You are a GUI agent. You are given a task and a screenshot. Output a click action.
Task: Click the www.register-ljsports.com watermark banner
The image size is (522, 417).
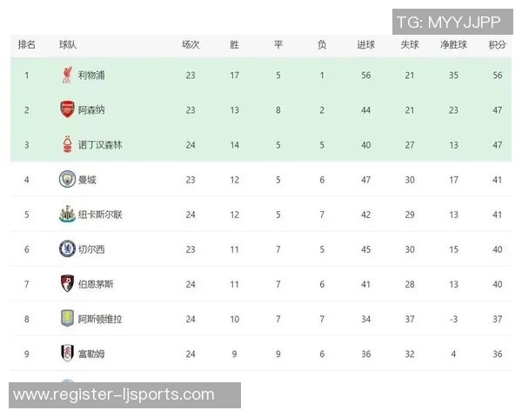point(125,395)
